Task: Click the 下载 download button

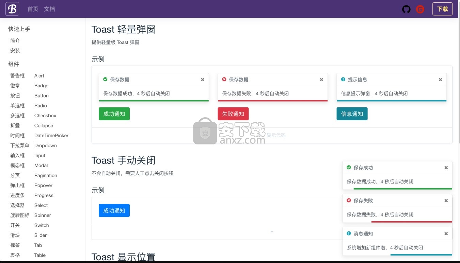Action: coord(442,9)
